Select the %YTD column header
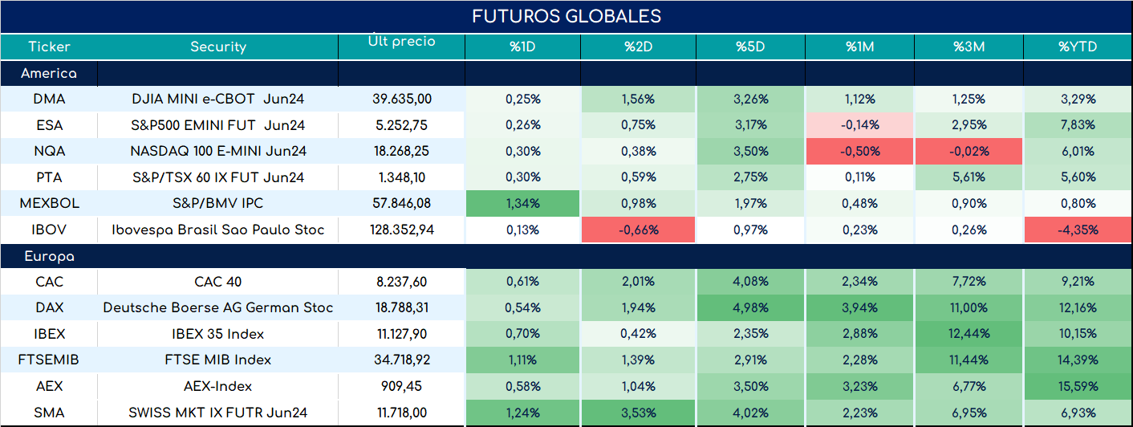 click(1078, 47)
